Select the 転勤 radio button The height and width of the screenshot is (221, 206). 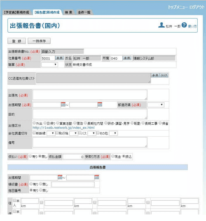point(132,123)
